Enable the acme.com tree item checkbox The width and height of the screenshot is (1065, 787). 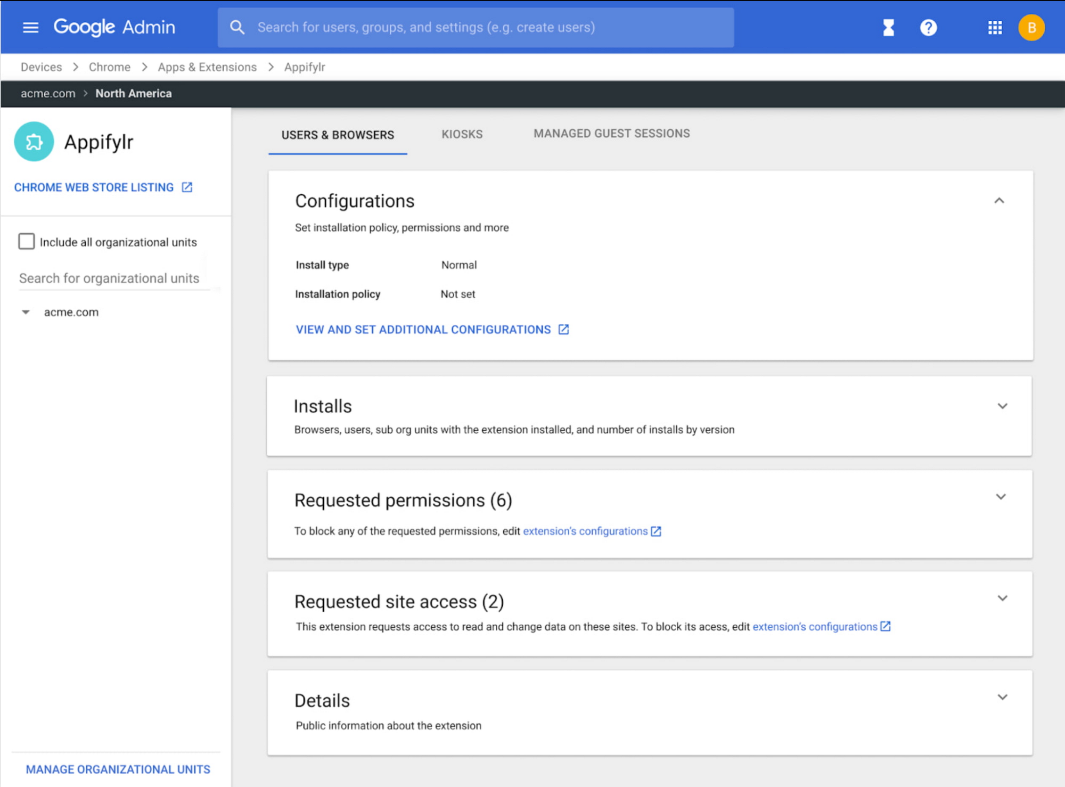click(x=71, y=311)
